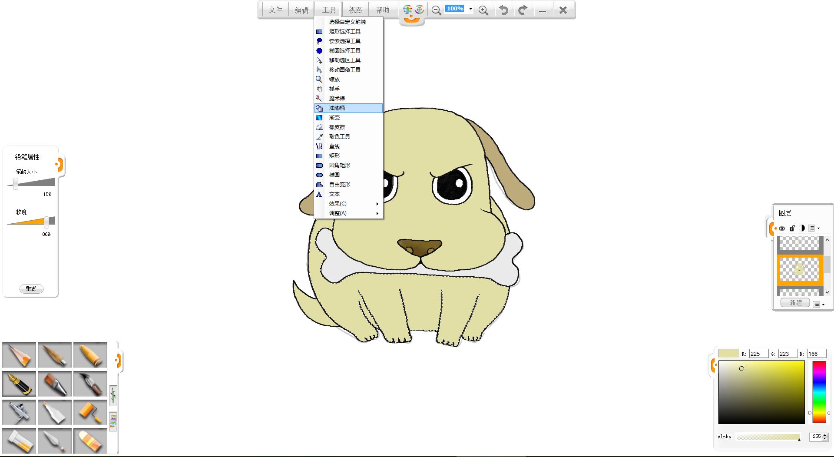Open the 文件 menu
Screen dimensions: 834x457
(x=275, y=10)
